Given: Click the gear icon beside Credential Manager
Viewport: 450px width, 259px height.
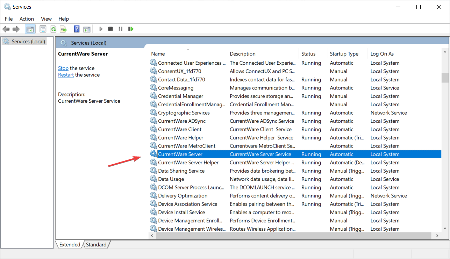Looking at the screenshot, I should click(153, 96).
